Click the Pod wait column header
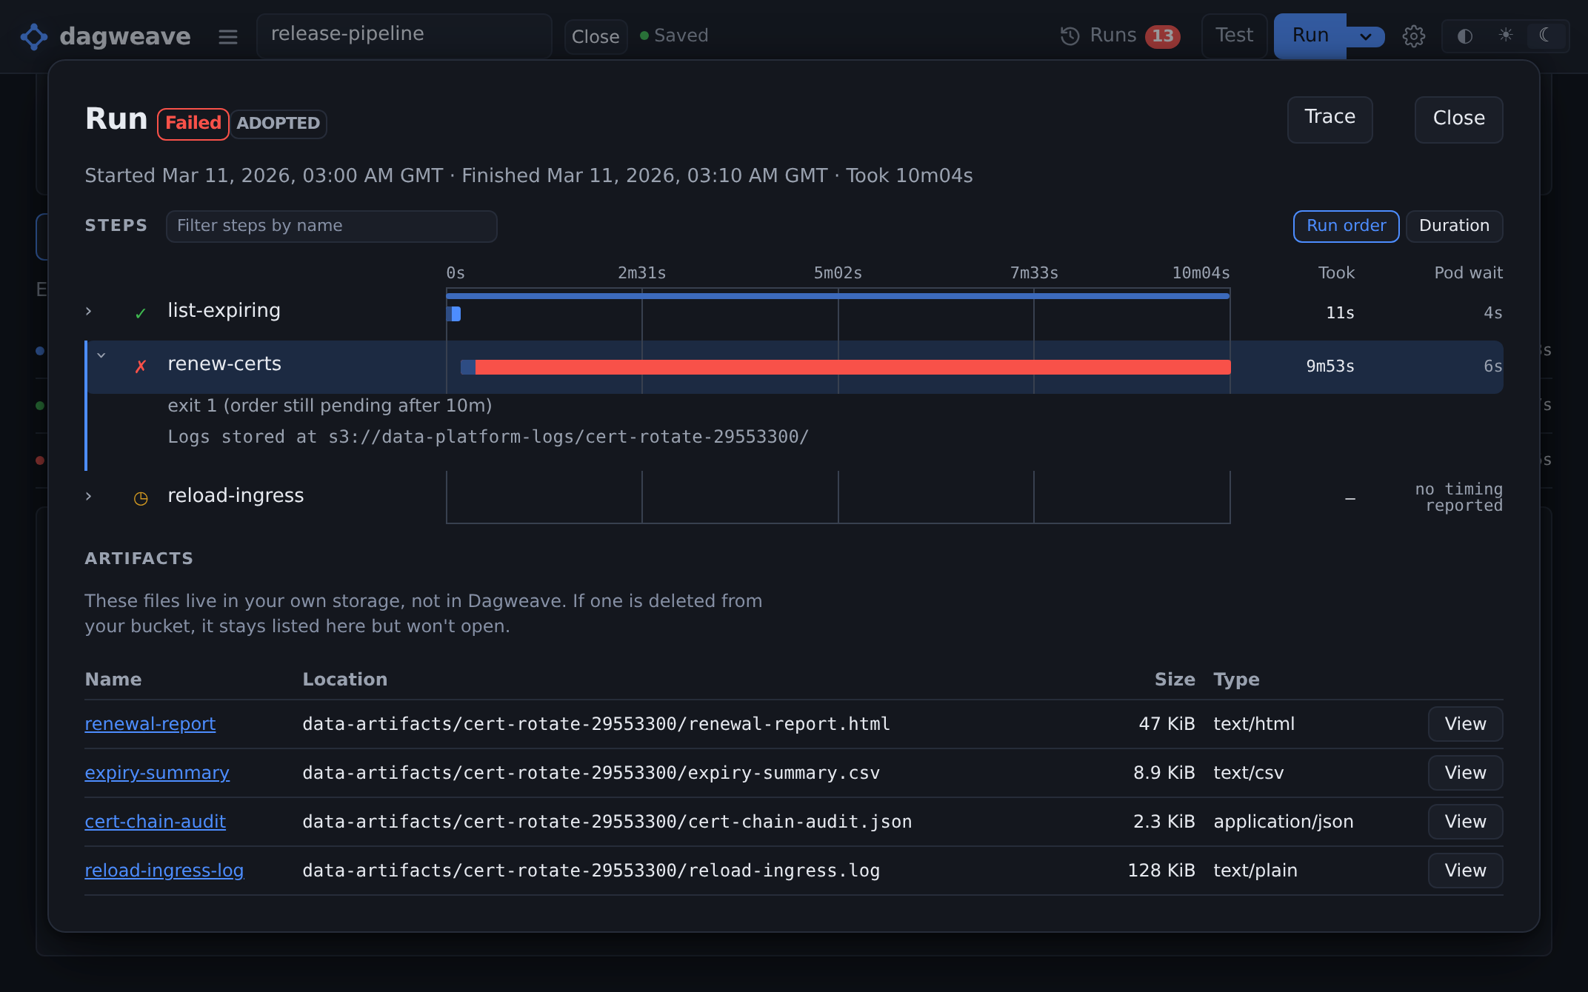 (1468, 273)
